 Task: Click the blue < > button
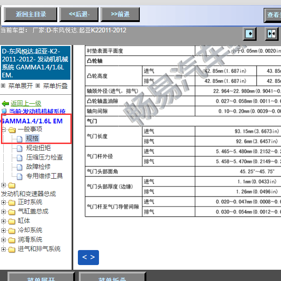pyautogui.click(x=88, y=258)
